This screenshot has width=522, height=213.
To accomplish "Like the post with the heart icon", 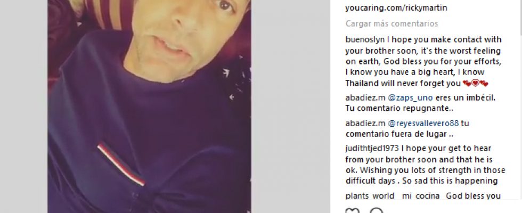I will pos(352,211).
